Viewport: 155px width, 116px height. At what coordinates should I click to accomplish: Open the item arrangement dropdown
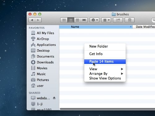[106, 20]
